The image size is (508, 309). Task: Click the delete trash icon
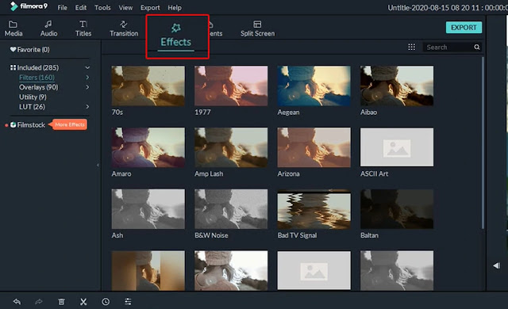pyautogui.click(x=61, y=302)
